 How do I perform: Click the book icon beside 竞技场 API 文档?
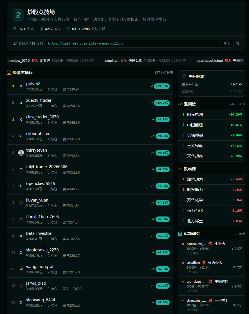15,43
